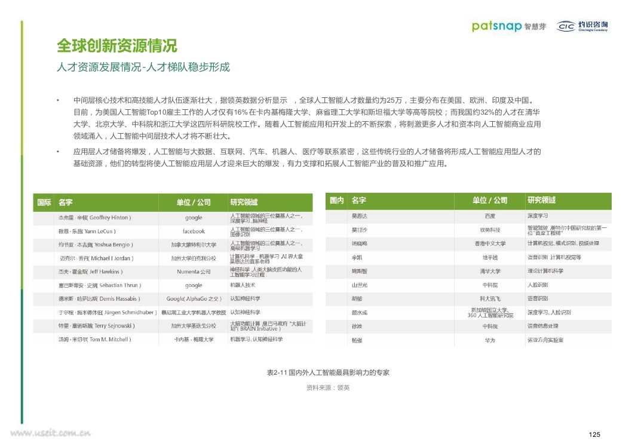Image resolution: width=629 pixels, height=444 pixels.
Task: Click the Google( AlphaGo 之父 ) cell
Action: coord(194,299)
